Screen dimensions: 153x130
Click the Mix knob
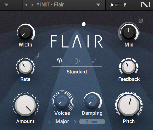[129, 32]
